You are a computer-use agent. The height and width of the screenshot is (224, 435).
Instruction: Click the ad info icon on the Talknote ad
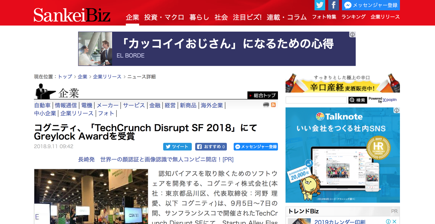397,110
